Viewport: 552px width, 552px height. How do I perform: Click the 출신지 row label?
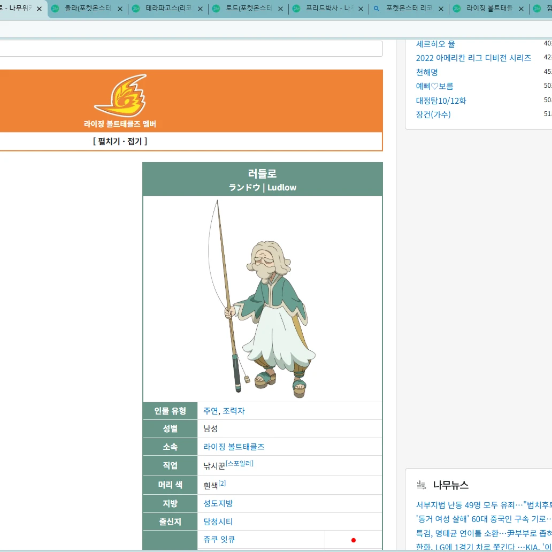coord(170,522)
